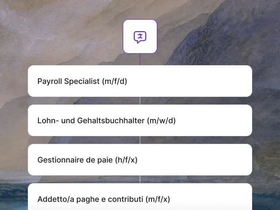
Task: Click the "Payroll Specialist" title text
Action: click(x=69, y=82)
